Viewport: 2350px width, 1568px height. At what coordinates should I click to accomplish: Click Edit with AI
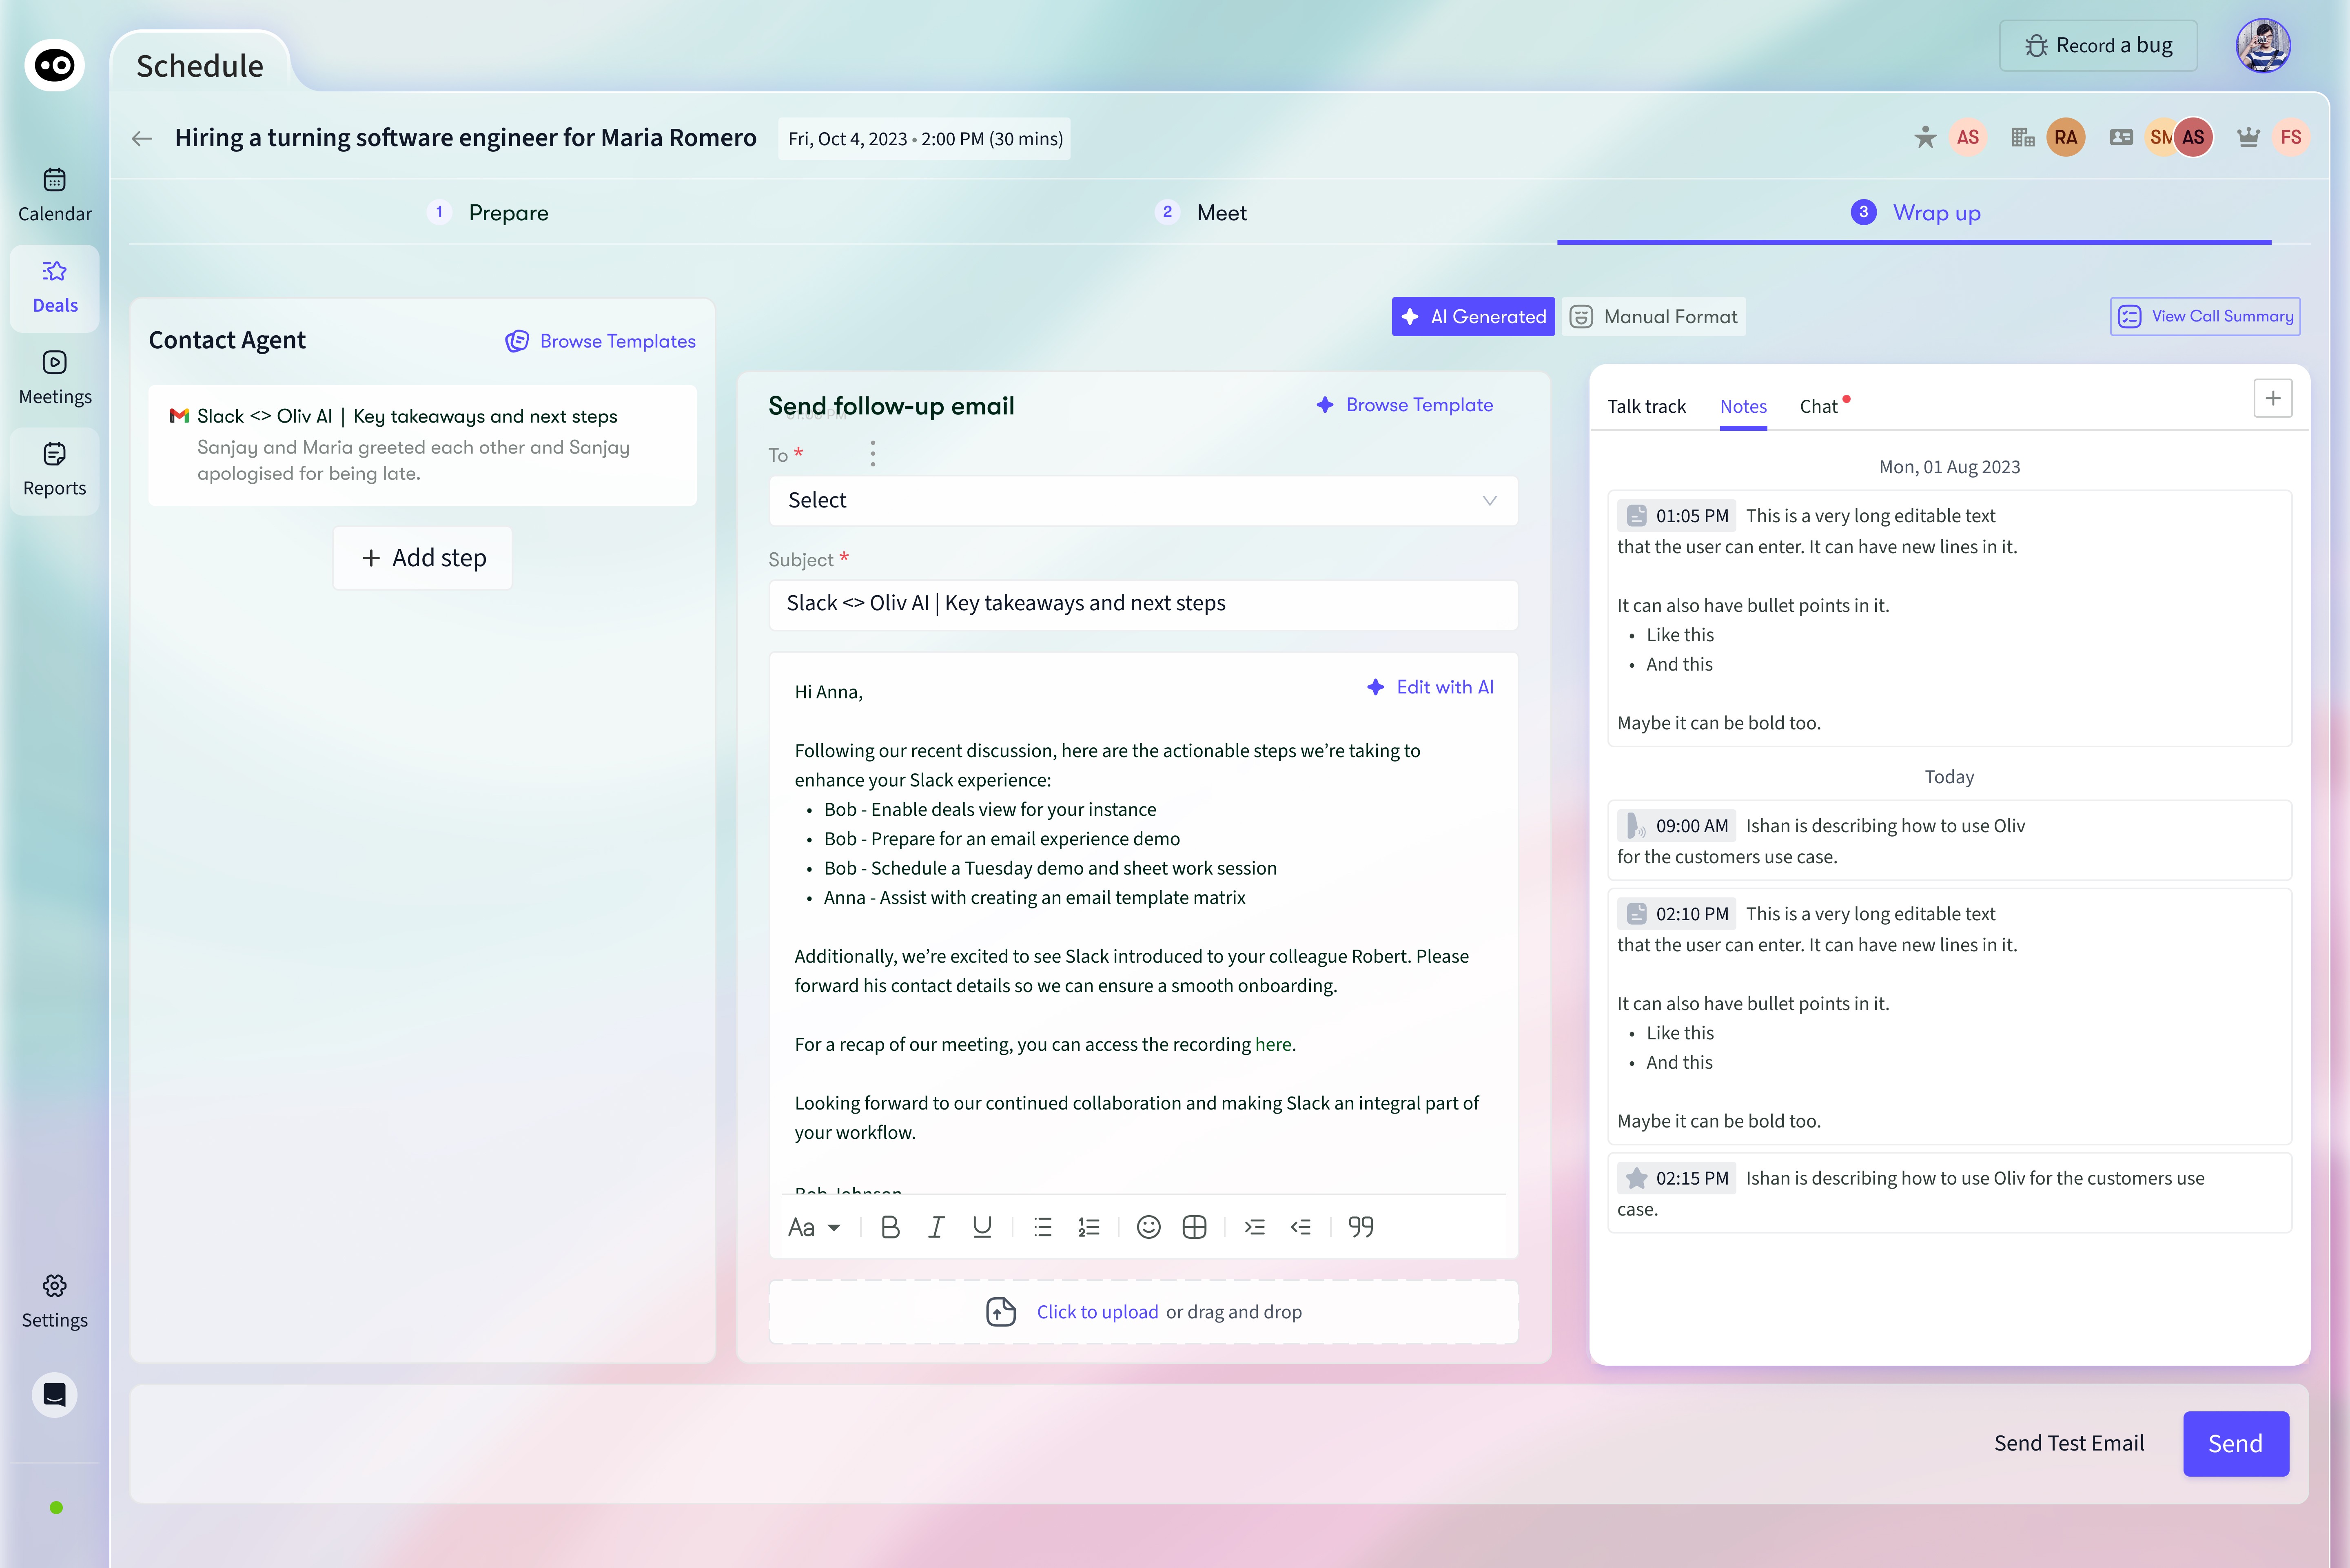click(x=1430, y=687)
